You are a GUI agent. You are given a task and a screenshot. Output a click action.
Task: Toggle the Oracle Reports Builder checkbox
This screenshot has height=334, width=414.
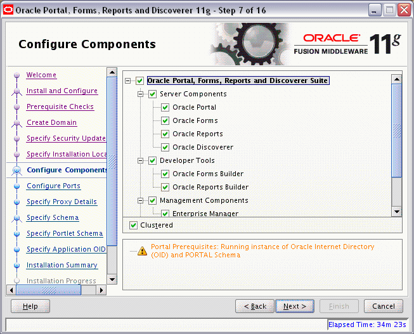(165, 187)
